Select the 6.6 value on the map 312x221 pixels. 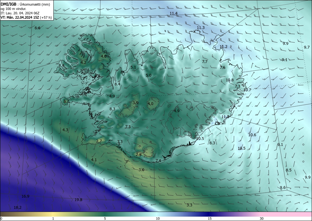coord(37,28)
